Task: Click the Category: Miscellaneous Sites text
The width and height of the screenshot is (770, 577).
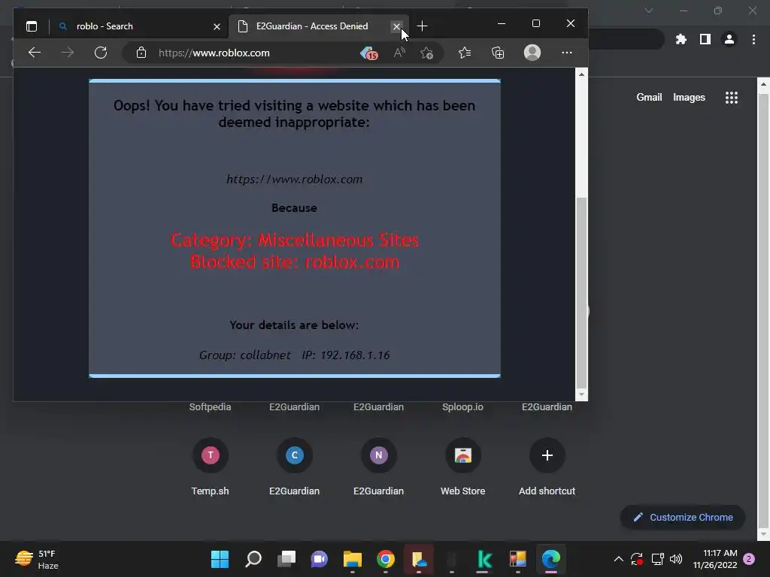Action: point(294,240)
